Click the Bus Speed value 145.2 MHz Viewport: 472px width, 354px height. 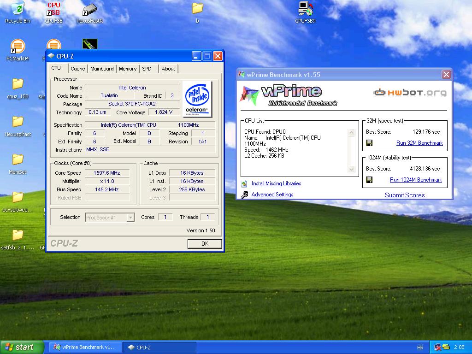click(x=107, y=189)
